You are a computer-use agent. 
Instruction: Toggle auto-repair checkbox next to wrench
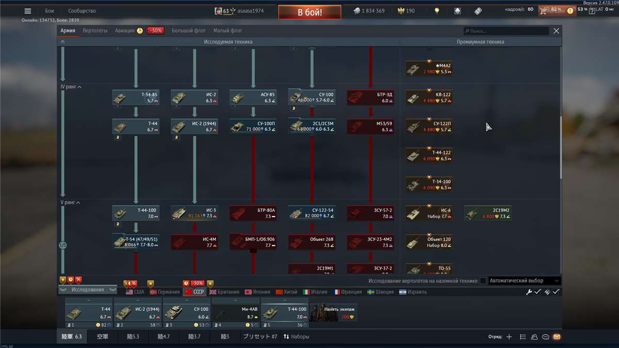(537, 292)
